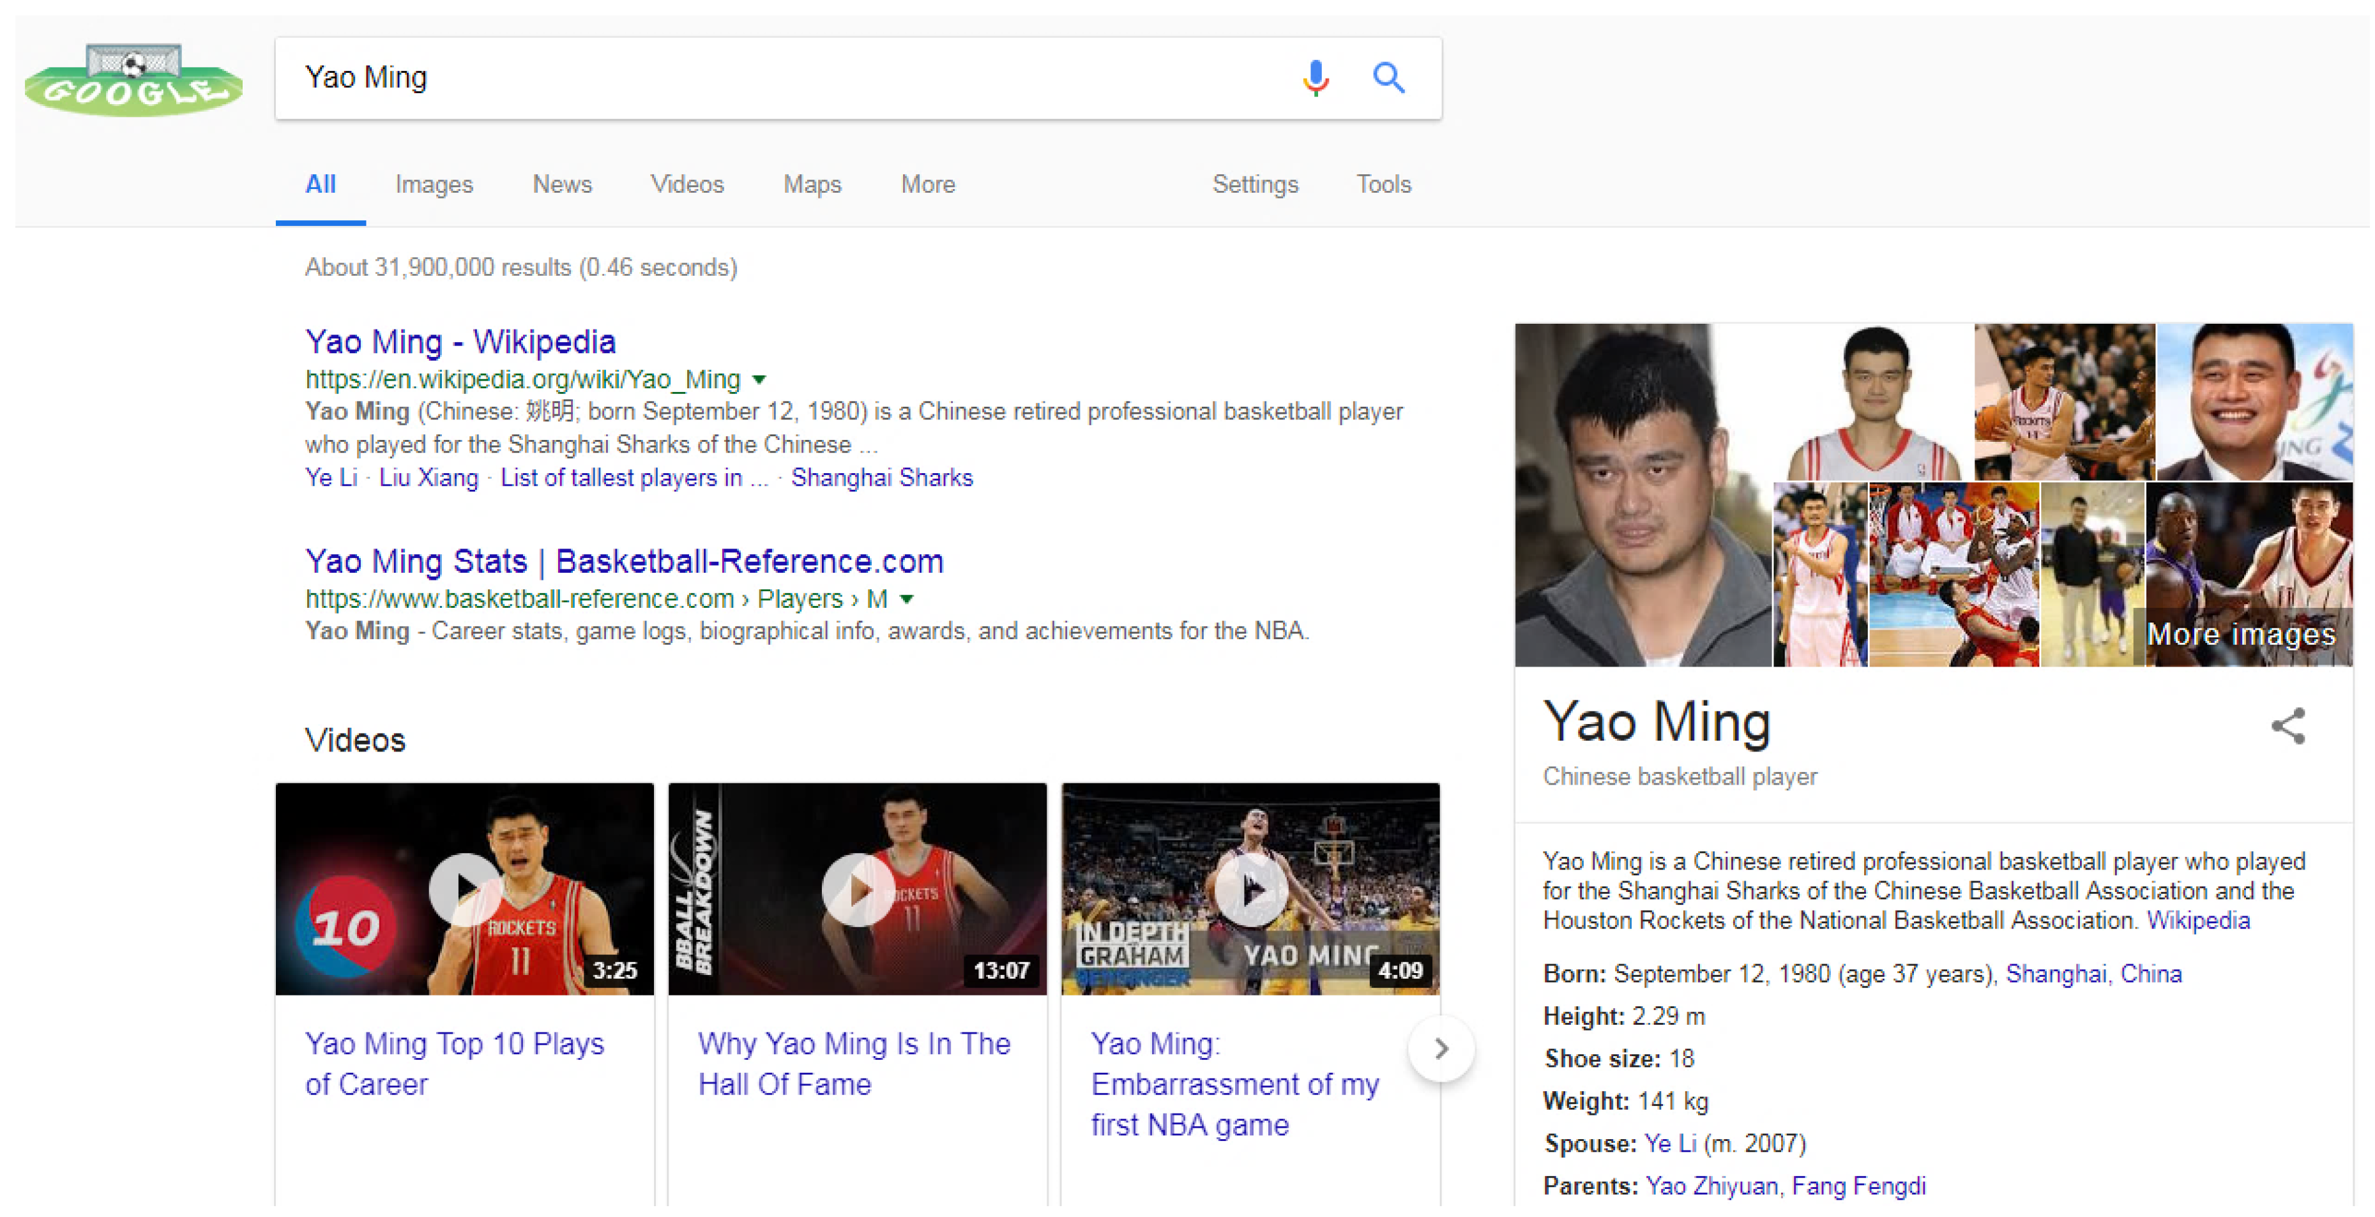Click 'Height: 2.29 m' in the panel
The width and height of the screenshot is (2375, 1217).
tap(1623, 1016)
